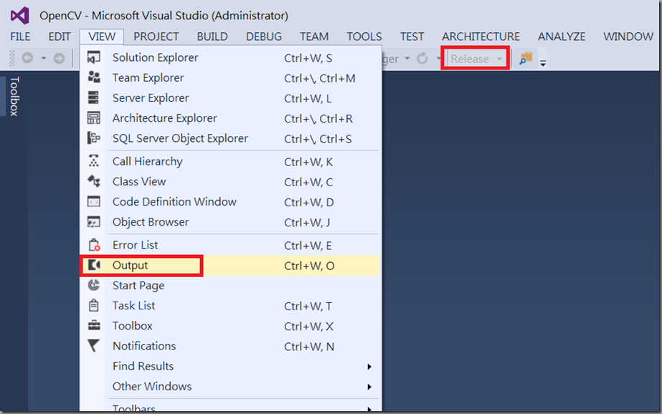Image resolution: width=662 pixels, height=414 pixels.
Task: Click the Class View icon
Action: (94, 181)
